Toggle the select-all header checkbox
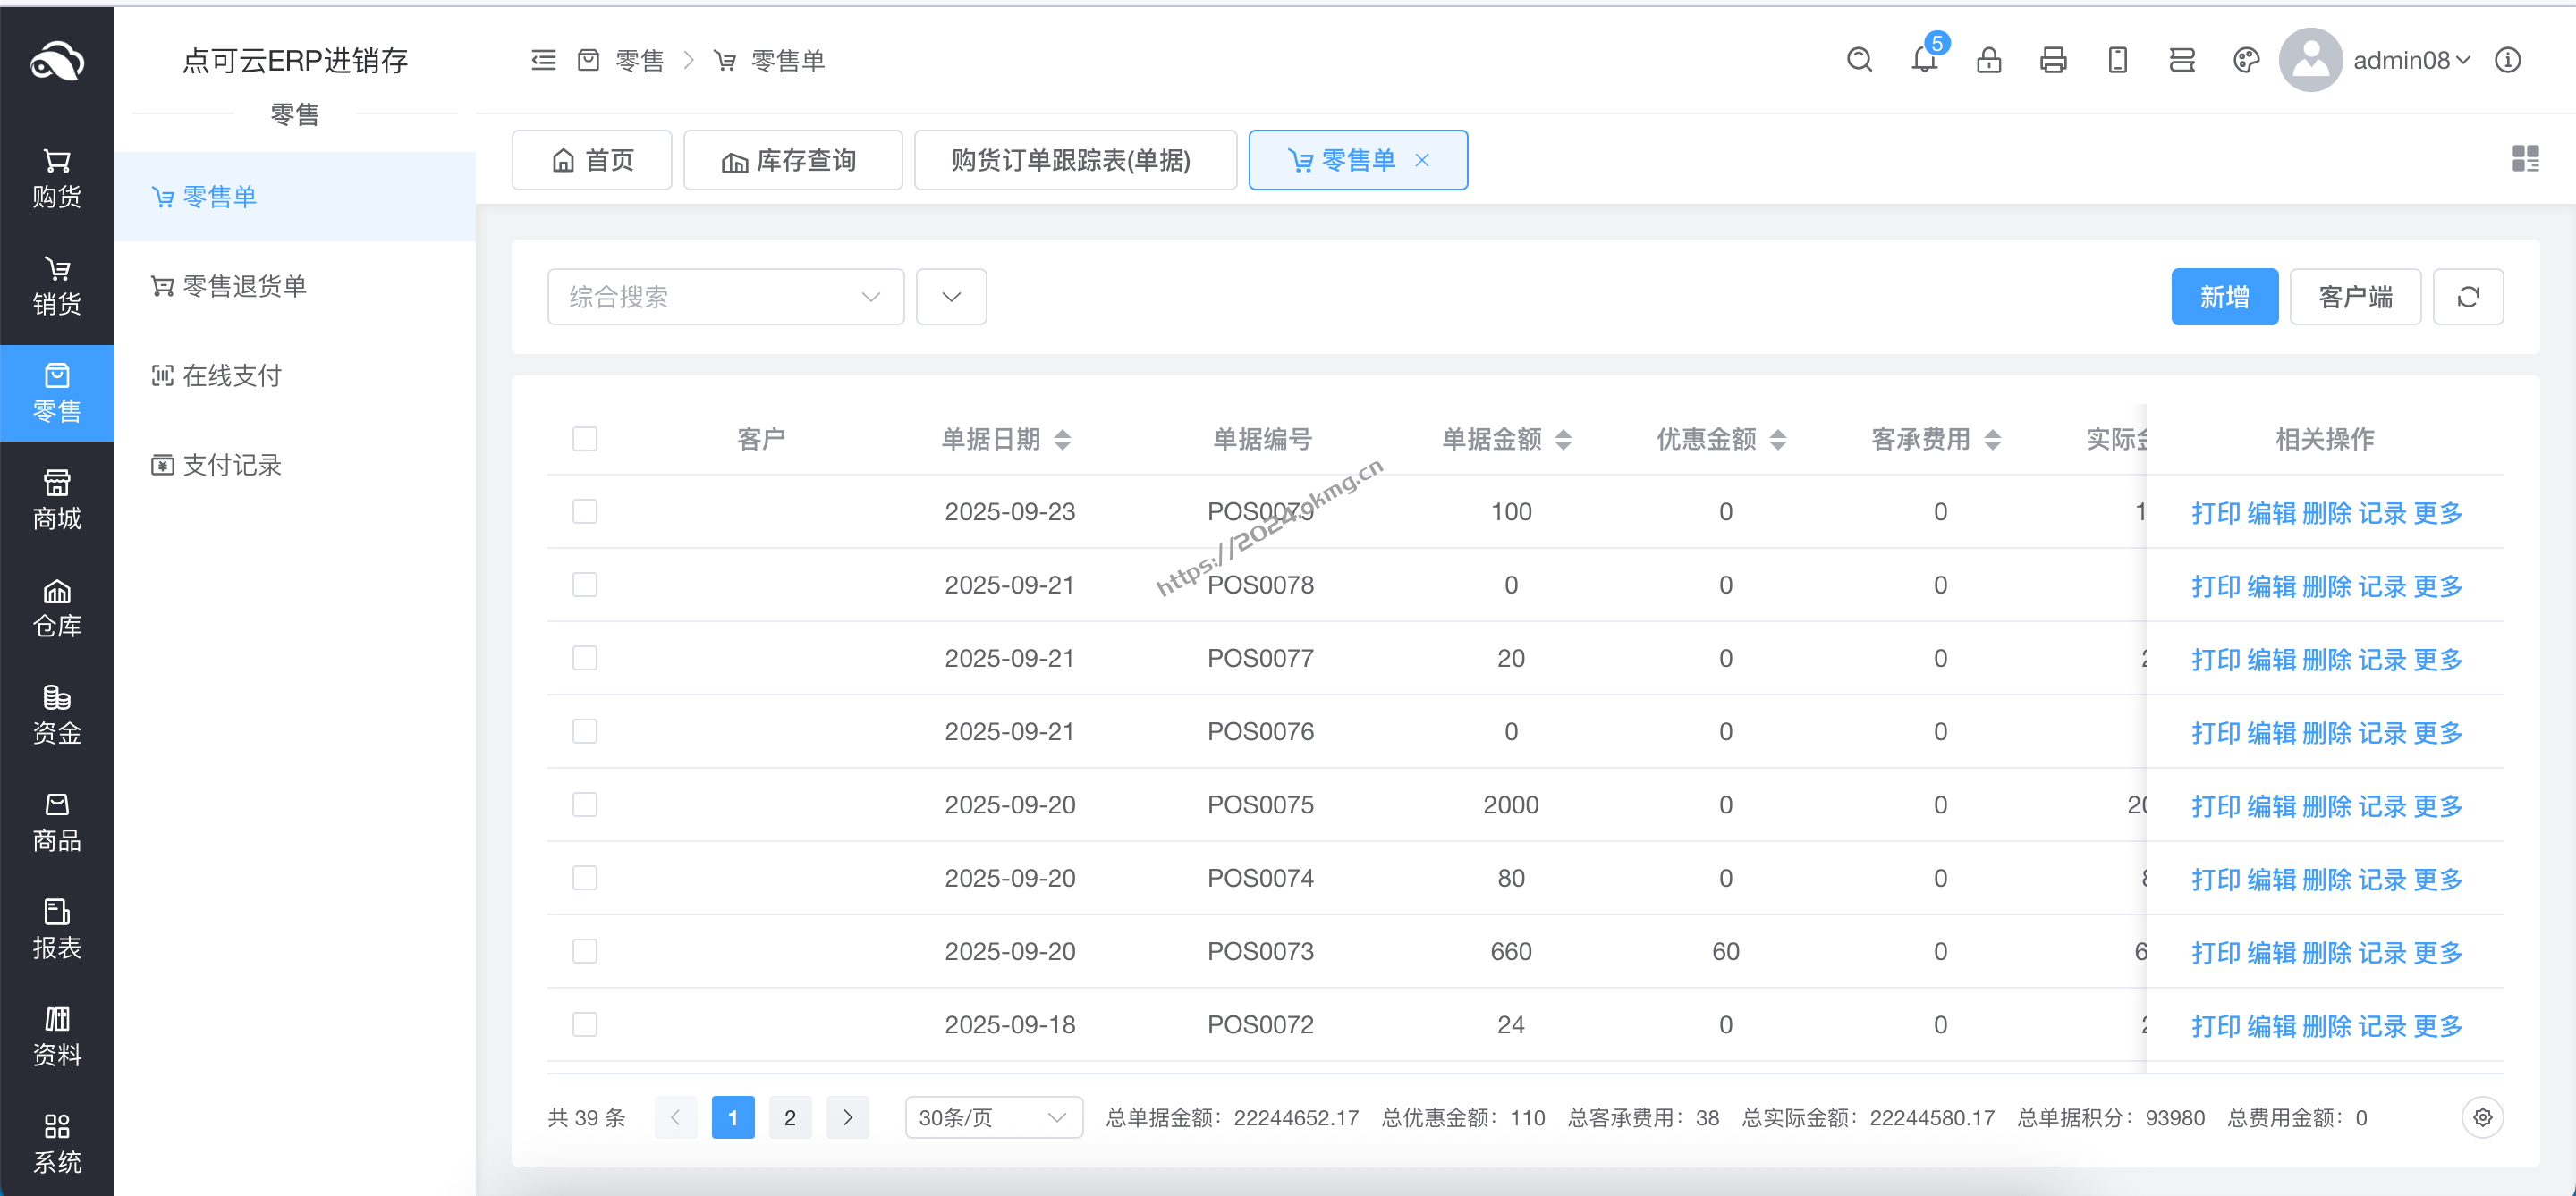The width and height of the screenshot is (2576, 1196). tap(585, 439)
